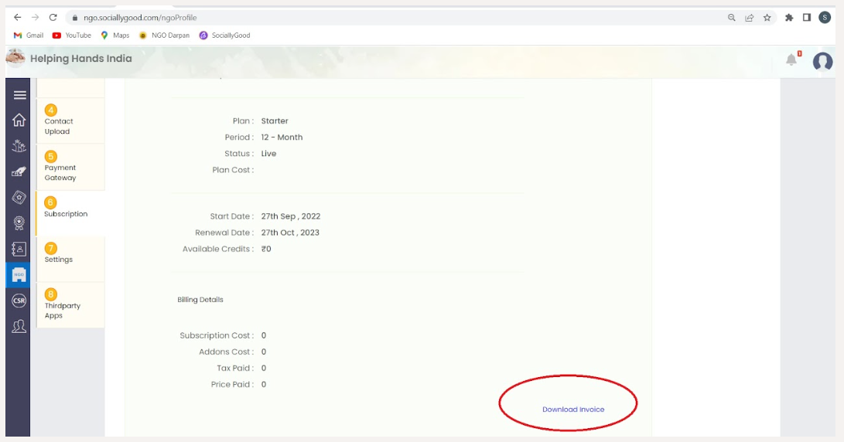
Task: Open the hand-with-card sidebar icon
Action: pos(19,172)
